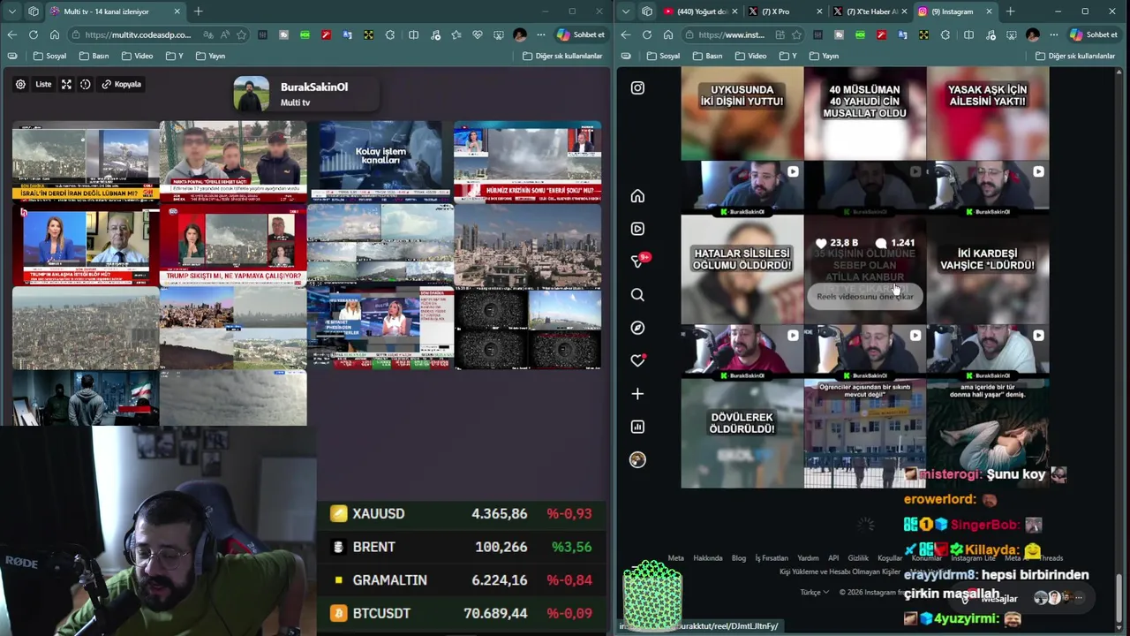Open Multi tv settings gear icon

20,84
